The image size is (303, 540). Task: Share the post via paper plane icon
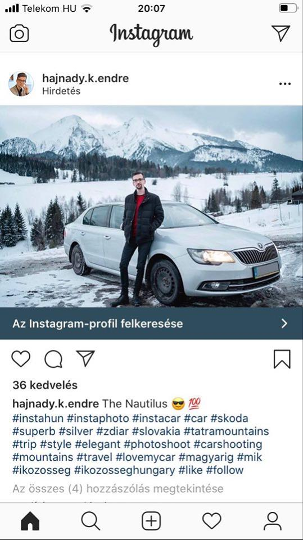[85, 358]
